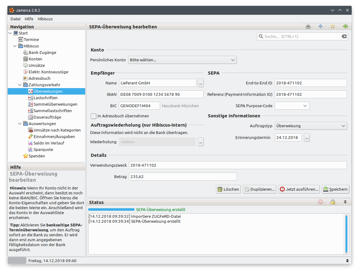Open the Hilfe menu
The height and width of the screenshot is (272, 360).
pyautogui.click(x=29, y=19)
